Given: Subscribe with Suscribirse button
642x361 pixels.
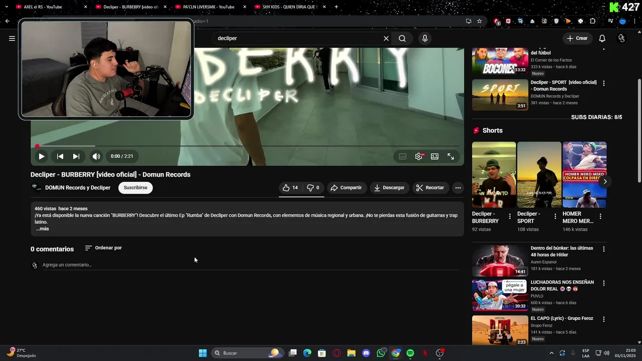Looking at the screenshot, I should point(135,188).
